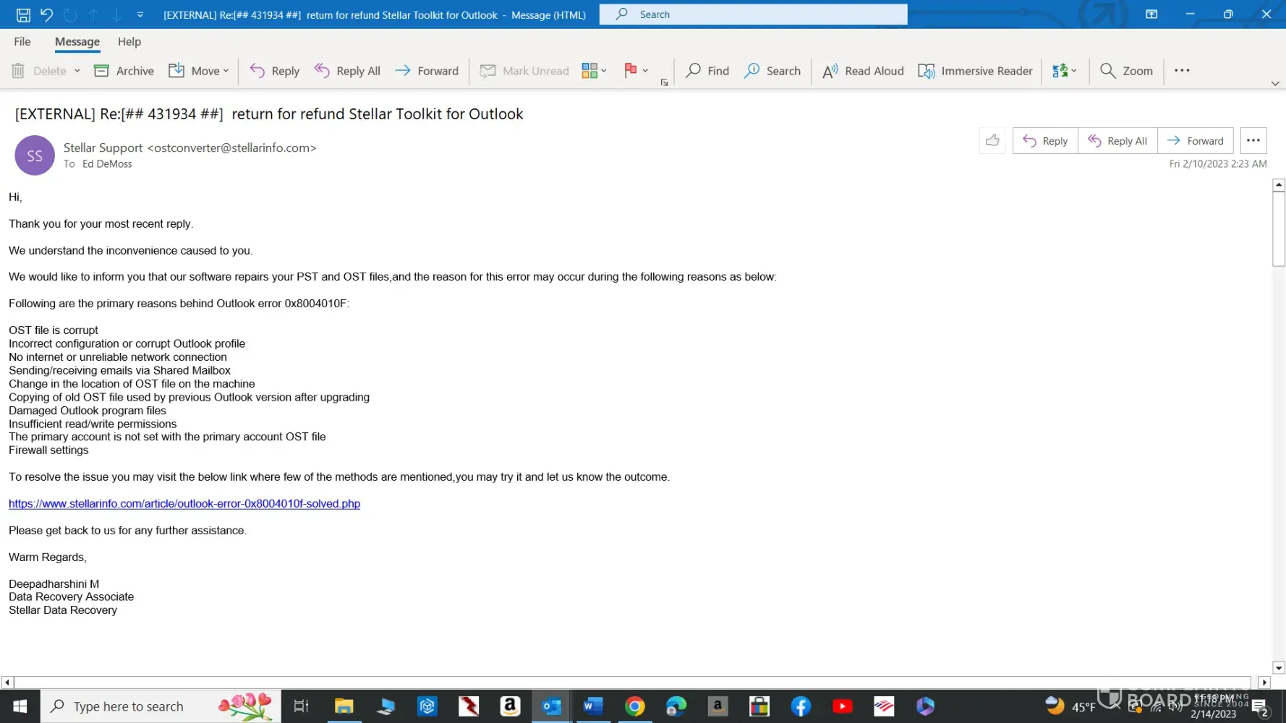Click the Outlook taskbar icon
Screen dimensions: 1286x723
pos(552,706)
